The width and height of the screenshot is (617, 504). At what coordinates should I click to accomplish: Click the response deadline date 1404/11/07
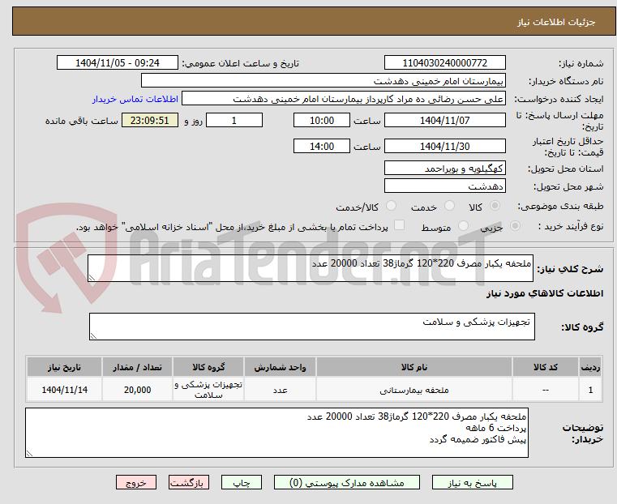(x=444, y=120)
